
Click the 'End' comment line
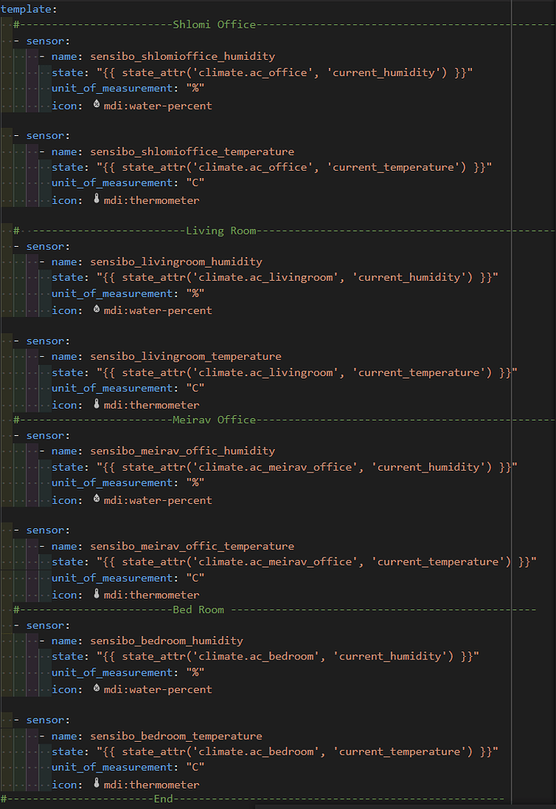[164, 799]
